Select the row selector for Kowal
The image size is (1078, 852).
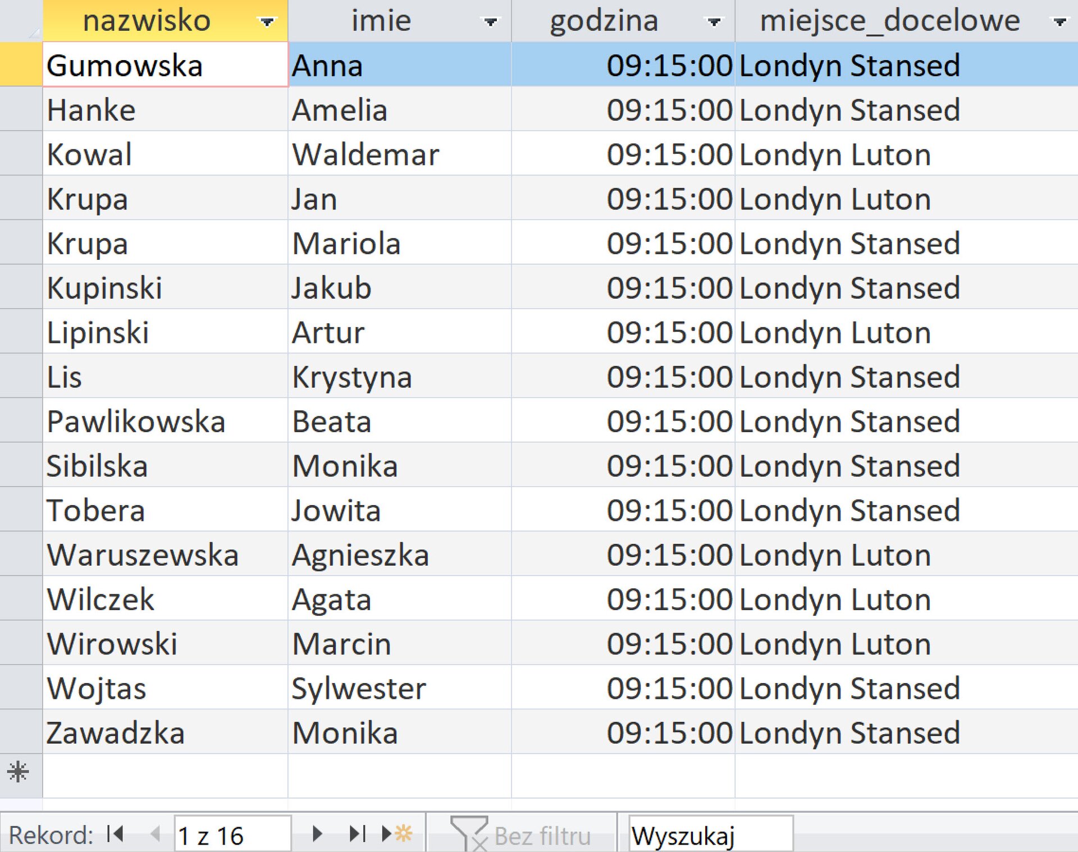pyautogui.click(x=21, y=154)
